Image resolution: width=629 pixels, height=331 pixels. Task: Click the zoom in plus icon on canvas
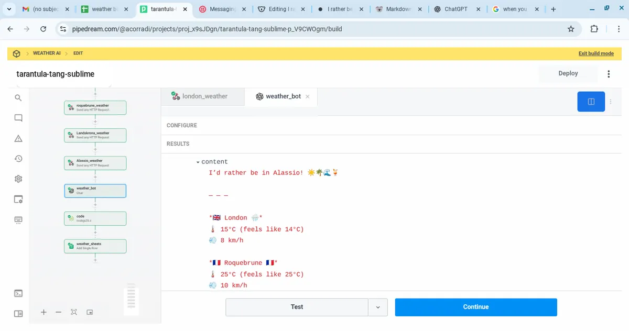pos(44,312)
